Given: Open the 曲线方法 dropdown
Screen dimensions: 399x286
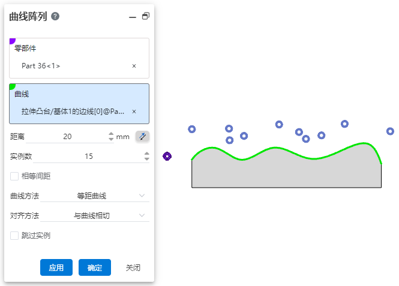Looking at the screenshot, I should (x=94, y=195).
